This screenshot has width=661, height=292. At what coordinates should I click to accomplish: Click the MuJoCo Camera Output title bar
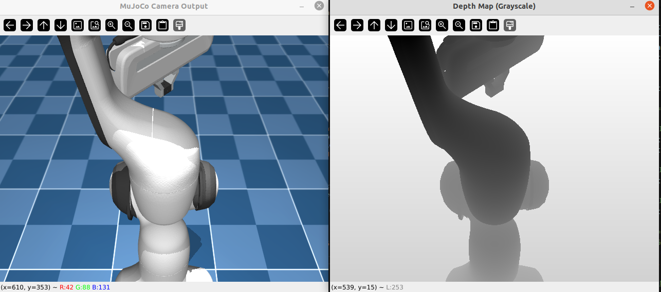164,6
